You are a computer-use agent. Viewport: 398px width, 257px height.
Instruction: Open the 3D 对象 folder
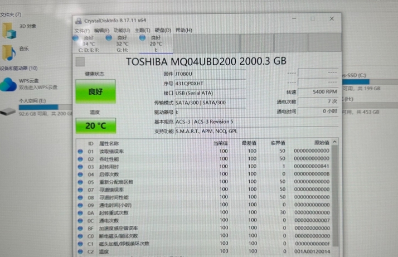click(x=9, y=27)
